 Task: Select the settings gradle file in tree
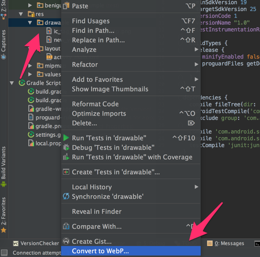coord(44,134)
